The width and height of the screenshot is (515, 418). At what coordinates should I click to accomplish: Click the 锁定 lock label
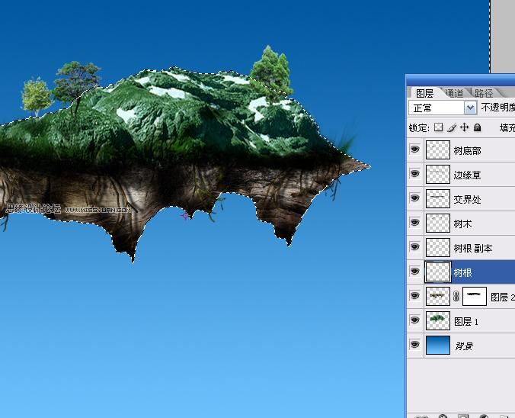419,127
